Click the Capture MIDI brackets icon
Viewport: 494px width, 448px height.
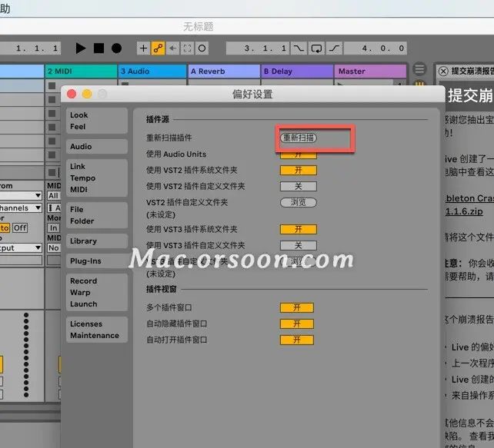(187, 48)
